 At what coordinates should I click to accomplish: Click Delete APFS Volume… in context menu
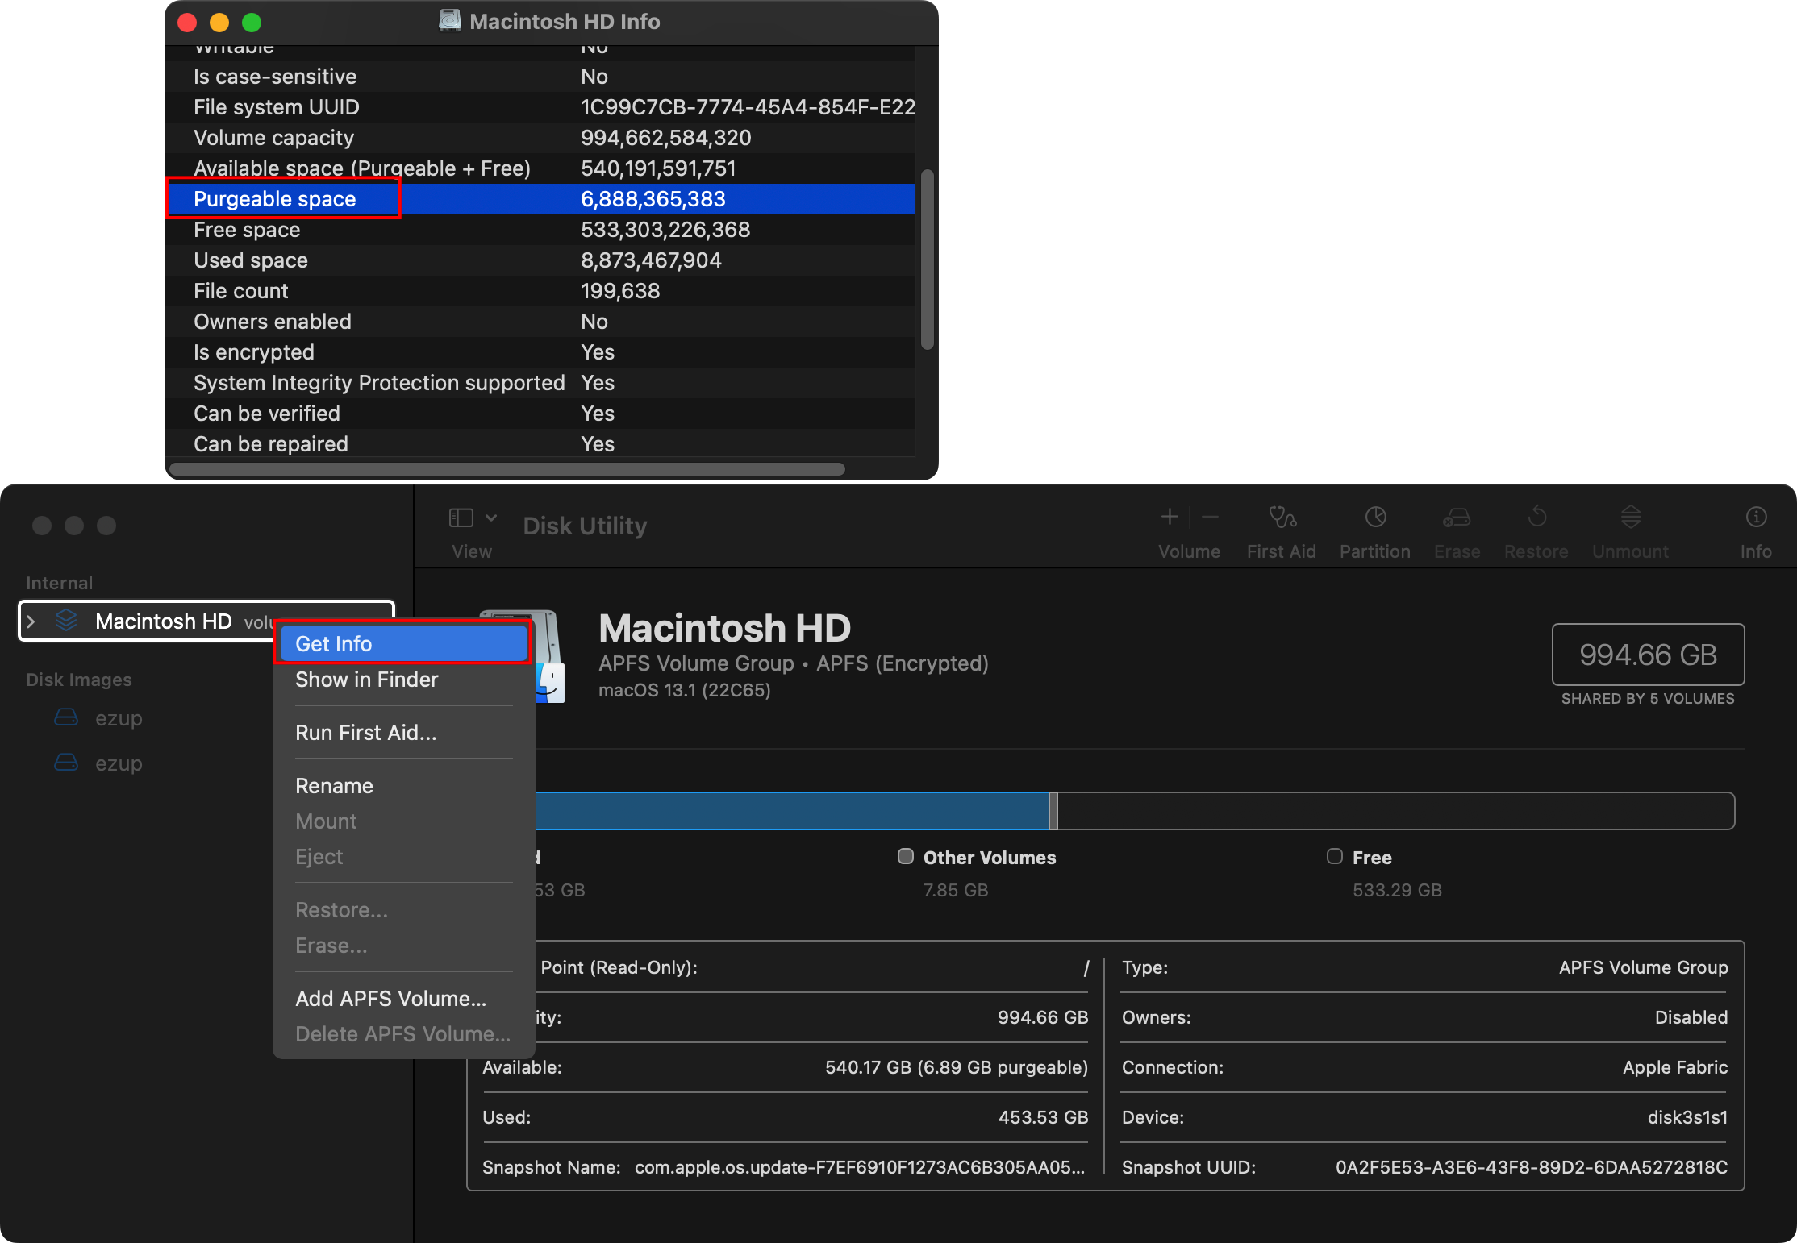403,1034
